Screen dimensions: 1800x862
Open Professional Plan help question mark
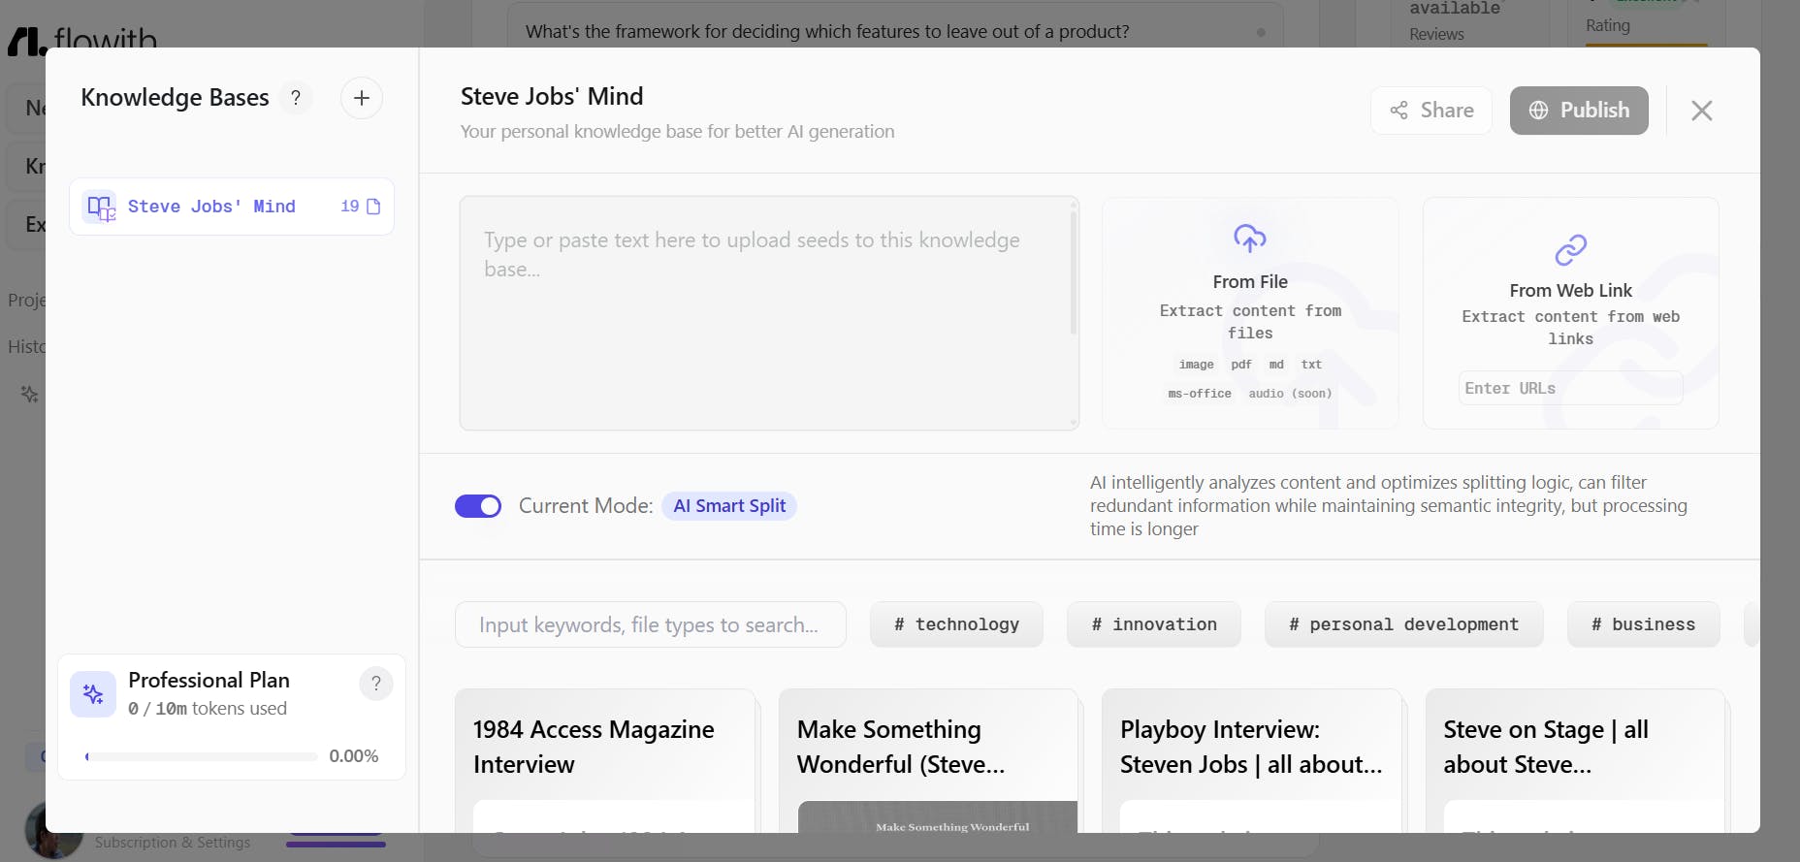(376, 684)
